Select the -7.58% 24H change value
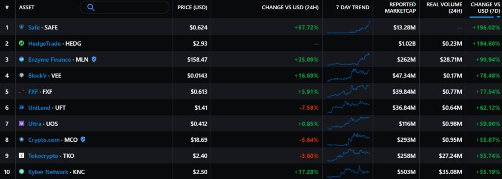 click(x=309, y=107)
